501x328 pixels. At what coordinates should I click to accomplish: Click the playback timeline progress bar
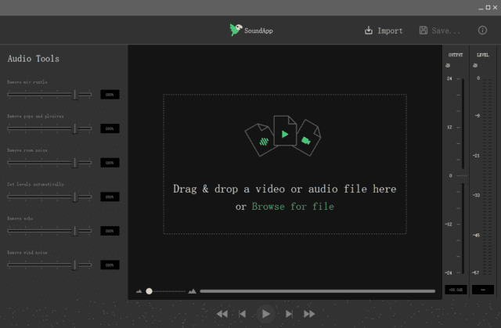click(317, 291)
